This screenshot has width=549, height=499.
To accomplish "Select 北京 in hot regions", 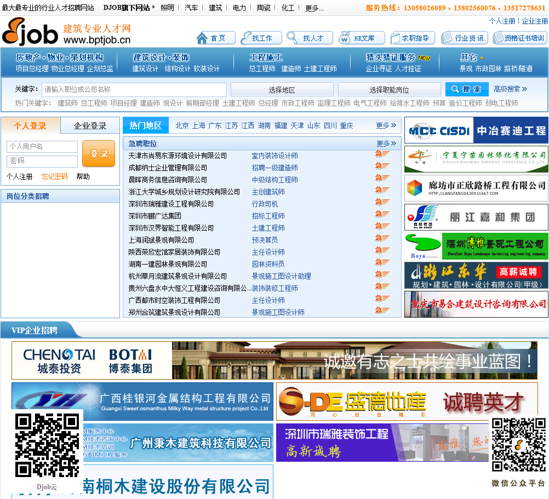I will tap(182, 125).
